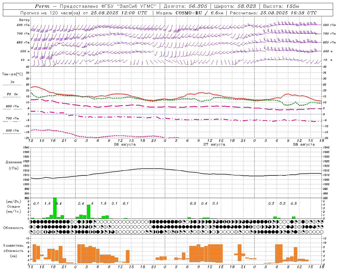Select the 'Долгота: 56.305' header value

click(186, 6)
